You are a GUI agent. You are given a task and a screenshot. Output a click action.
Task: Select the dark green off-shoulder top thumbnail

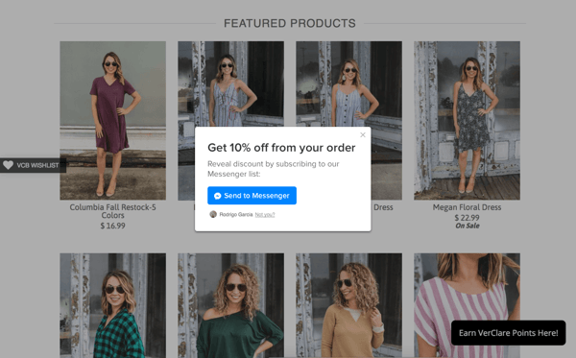point(230,305)
